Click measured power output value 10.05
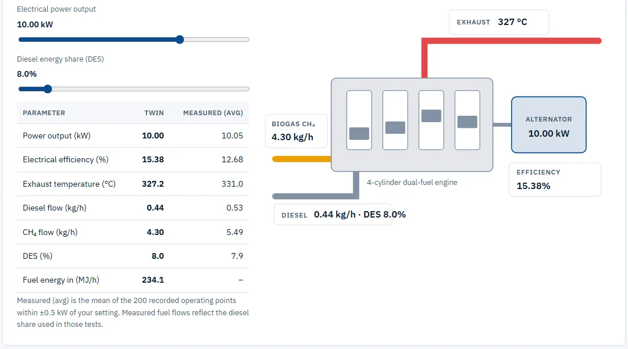The height and width of the screenshot is (349, 628). click(x=232, y=136)
